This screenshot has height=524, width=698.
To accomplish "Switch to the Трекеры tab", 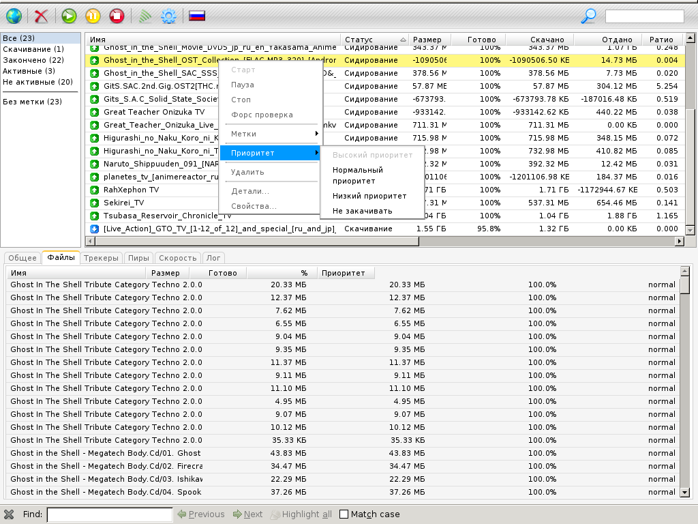I will [101, 258].
